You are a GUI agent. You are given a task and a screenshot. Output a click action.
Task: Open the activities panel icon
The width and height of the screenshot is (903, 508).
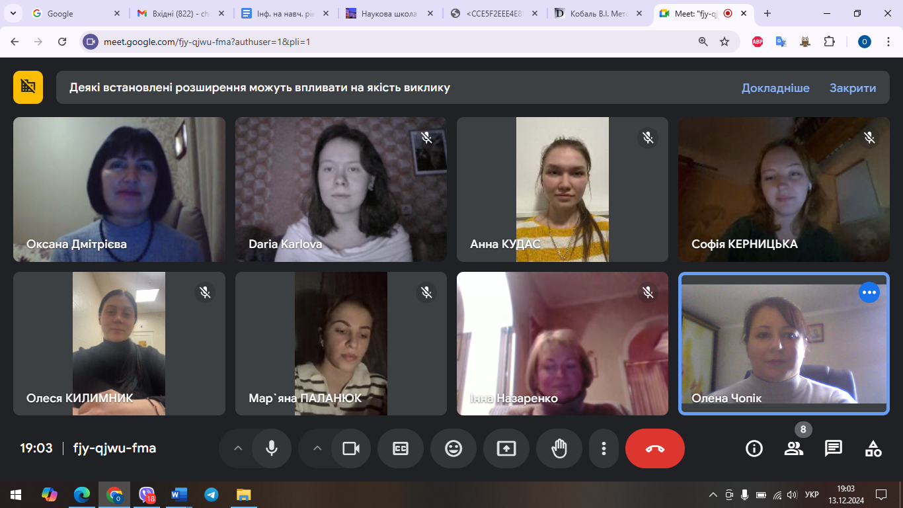pyautogui.click(x=873, y=448)
